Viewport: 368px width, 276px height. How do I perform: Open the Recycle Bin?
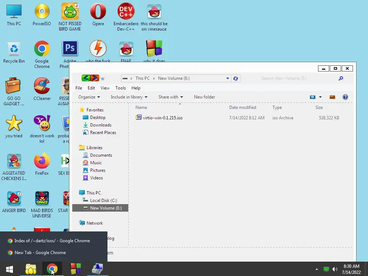coord(14,52)
